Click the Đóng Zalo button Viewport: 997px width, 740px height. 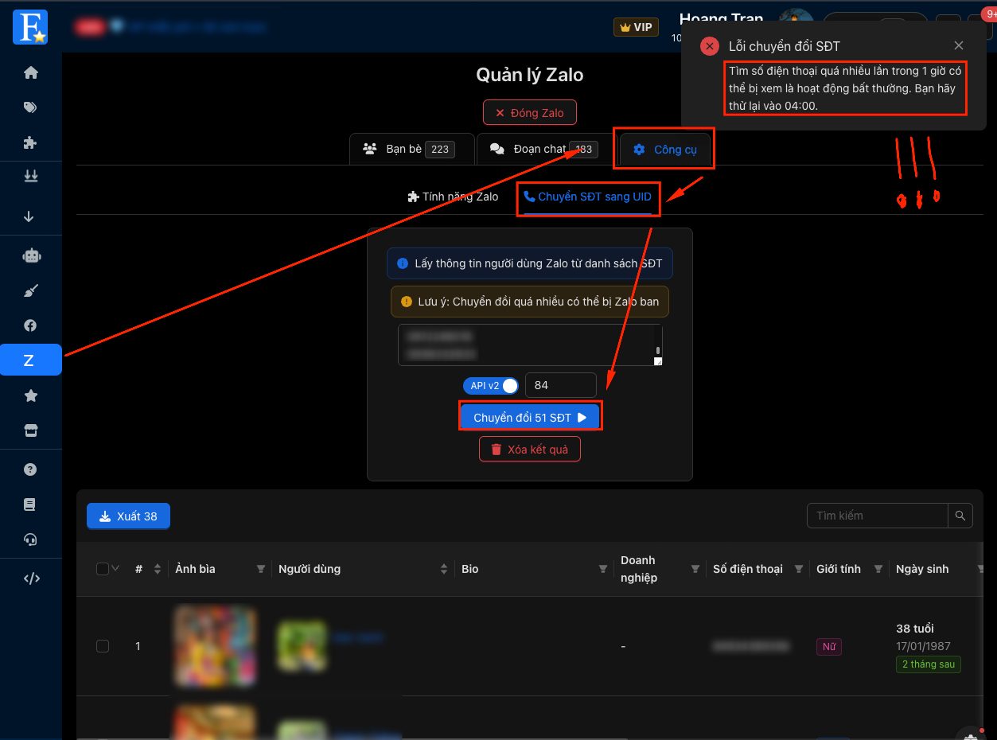pyautogui.click(x=530, y=113)
